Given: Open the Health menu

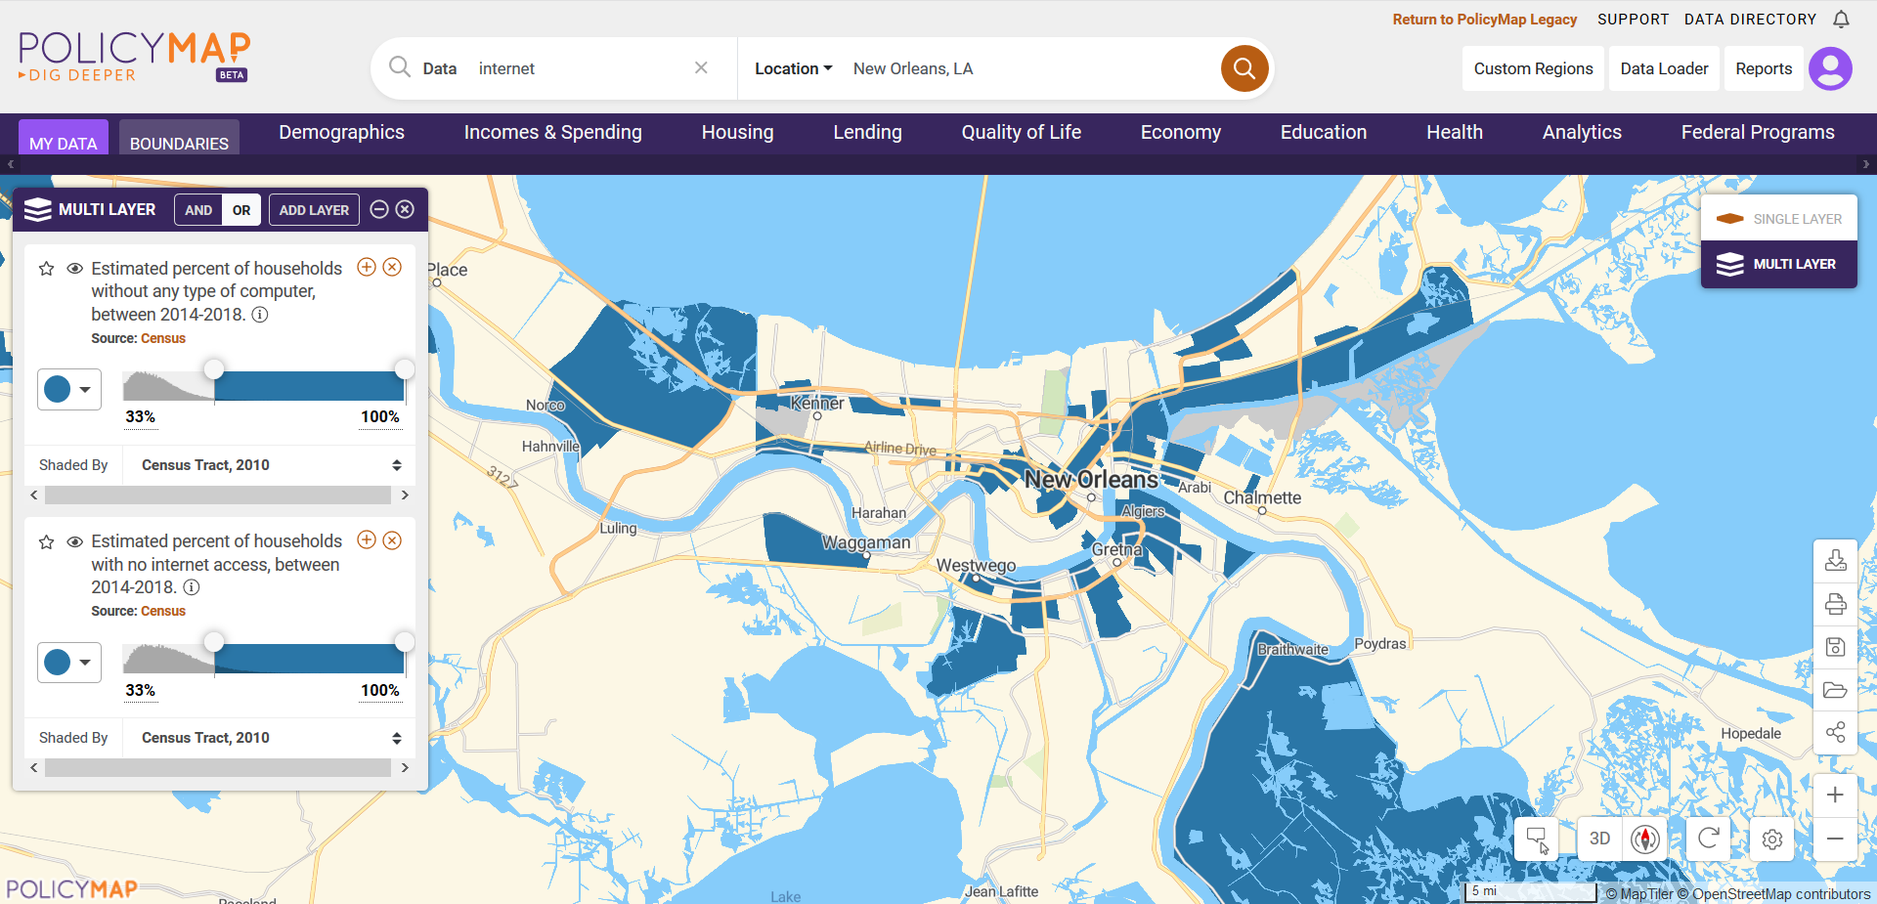Looking at the screenshot, I should coord(1454,132).
